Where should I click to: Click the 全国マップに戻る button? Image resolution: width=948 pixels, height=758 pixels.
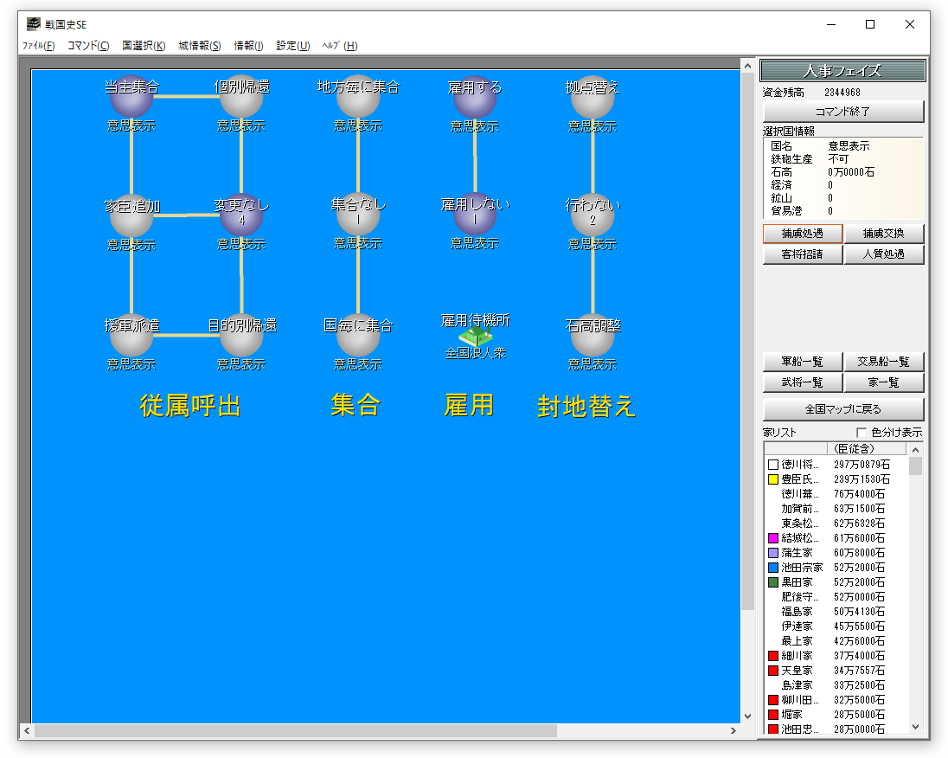click(843, 409)
